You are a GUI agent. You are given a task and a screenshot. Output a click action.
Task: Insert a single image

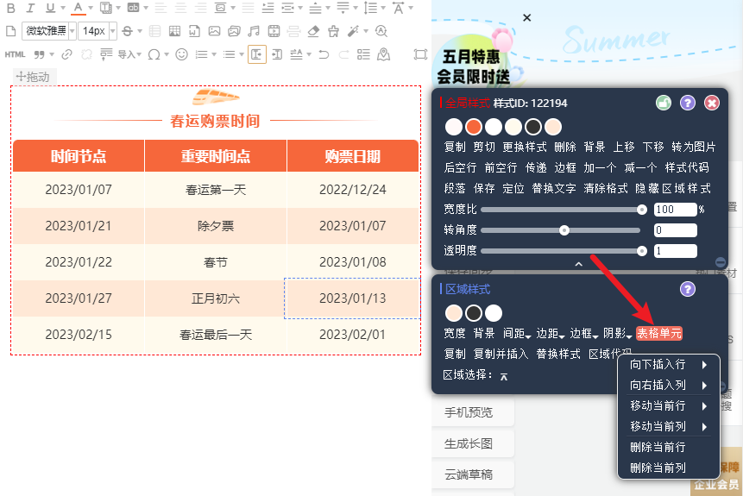214,31
